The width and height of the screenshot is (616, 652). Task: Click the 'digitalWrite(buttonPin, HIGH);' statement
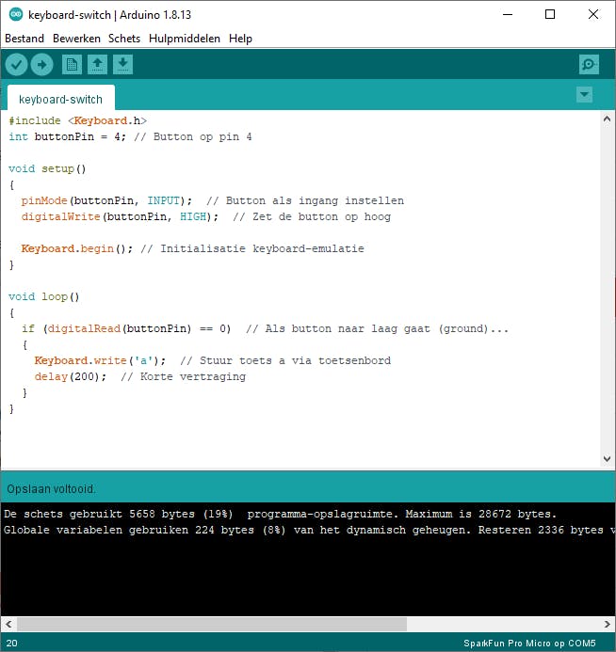click(x=120, y=216)
